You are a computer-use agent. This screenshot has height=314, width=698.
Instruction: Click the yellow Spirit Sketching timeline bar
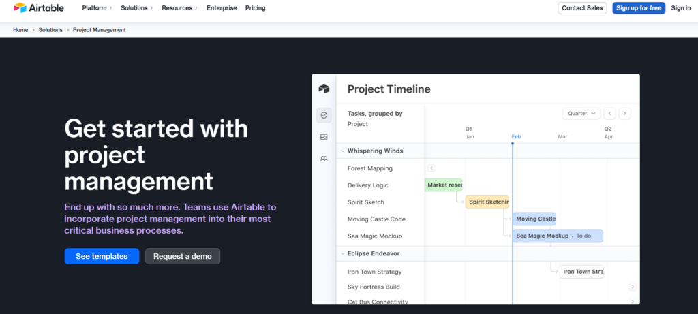tap(487, 202)
